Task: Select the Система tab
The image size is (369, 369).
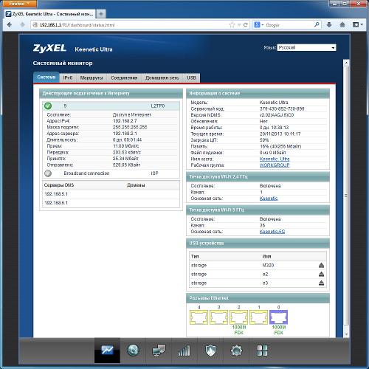Action: coord(46,77)
